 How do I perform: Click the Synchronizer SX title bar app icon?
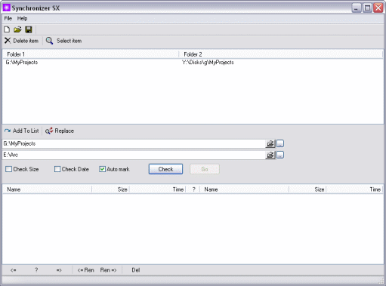pos(6,8)
